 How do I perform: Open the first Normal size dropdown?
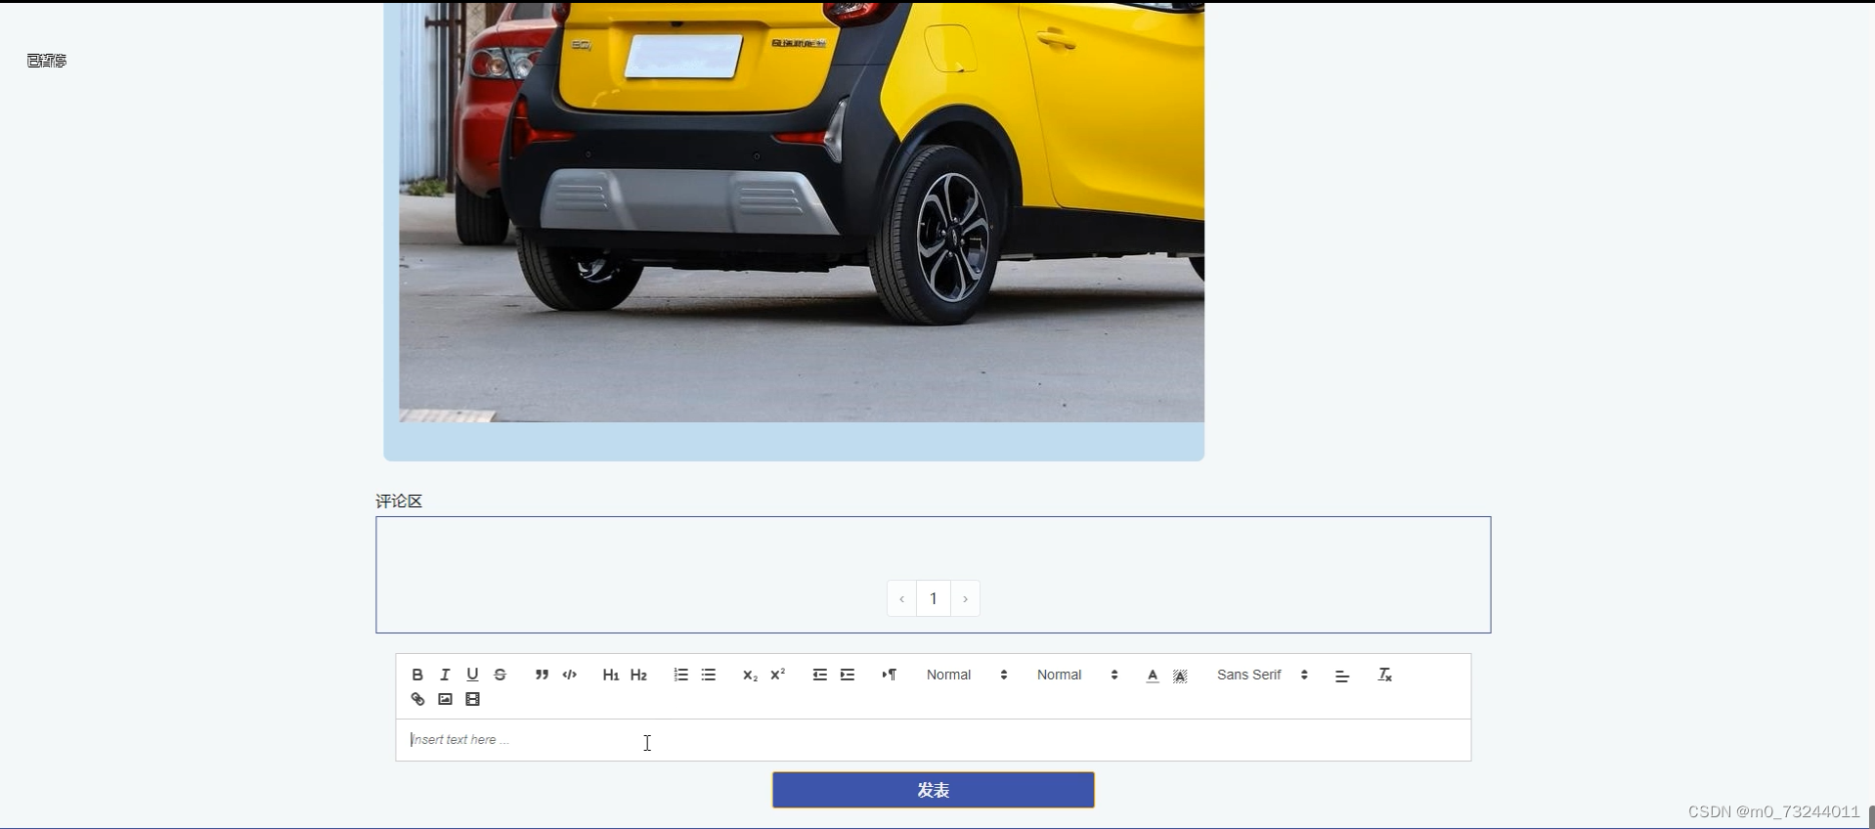966,675
